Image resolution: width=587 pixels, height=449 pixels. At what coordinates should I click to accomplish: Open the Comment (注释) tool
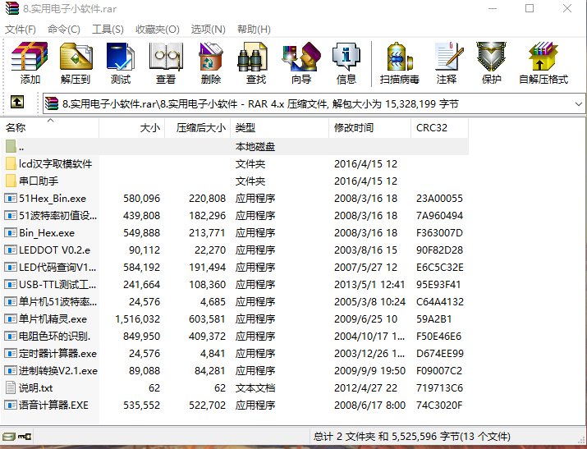pos(449,57)
